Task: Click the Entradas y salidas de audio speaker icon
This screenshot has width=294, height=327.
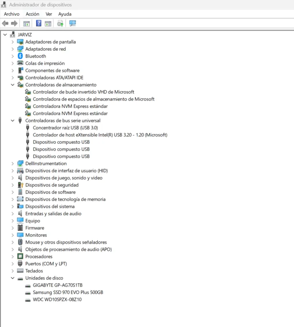Action: (20, 213)
